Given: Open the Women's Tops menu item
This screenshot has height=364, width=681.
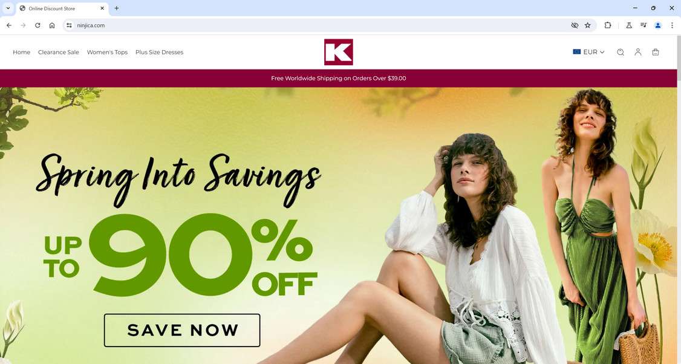Looking at the screenshot, I should coord(107,52).
